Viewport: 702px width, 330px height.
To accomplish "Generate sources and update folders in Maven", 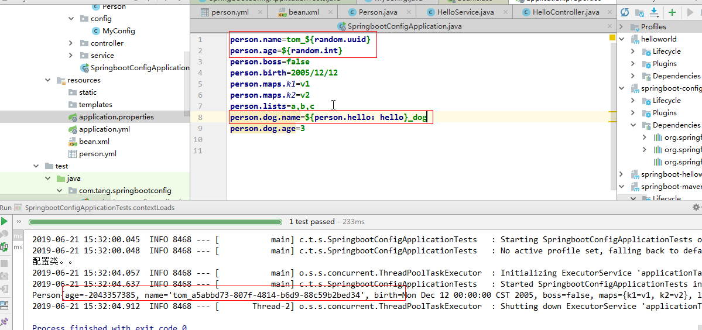I will point(640,12).
